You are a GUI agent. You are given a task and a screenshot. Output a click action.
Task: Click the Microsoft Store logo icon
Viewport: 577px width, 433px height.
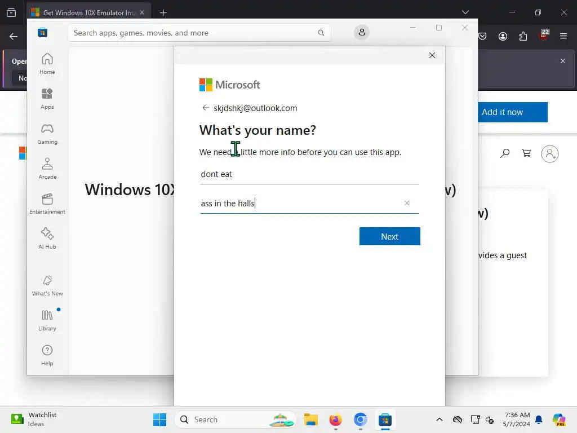[42, 33]
